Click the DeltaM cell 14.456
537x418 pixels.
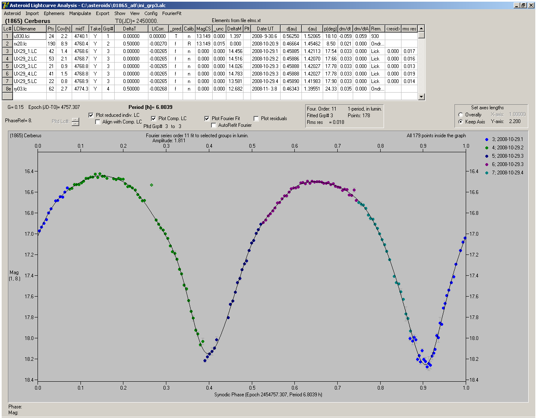pyautogui.click(x=236, y=51)
